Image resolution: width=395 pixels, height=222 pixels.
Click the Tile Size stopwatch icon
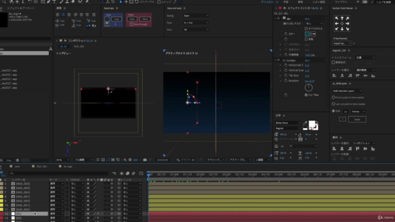[x=286, y=75]
